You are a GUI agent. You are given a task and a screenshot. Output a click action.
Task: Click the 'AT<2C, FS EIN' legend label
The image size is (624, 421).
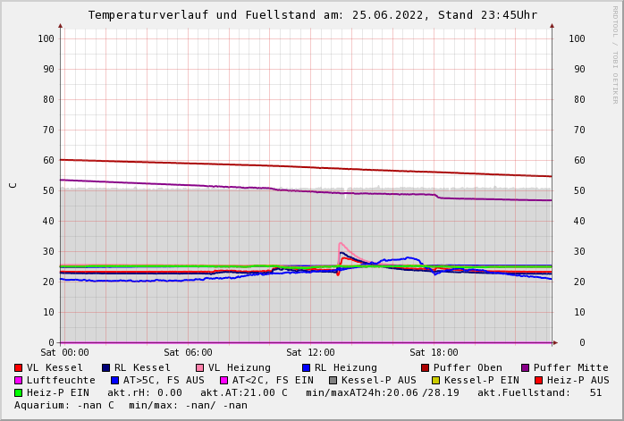(x=273, y=381)
